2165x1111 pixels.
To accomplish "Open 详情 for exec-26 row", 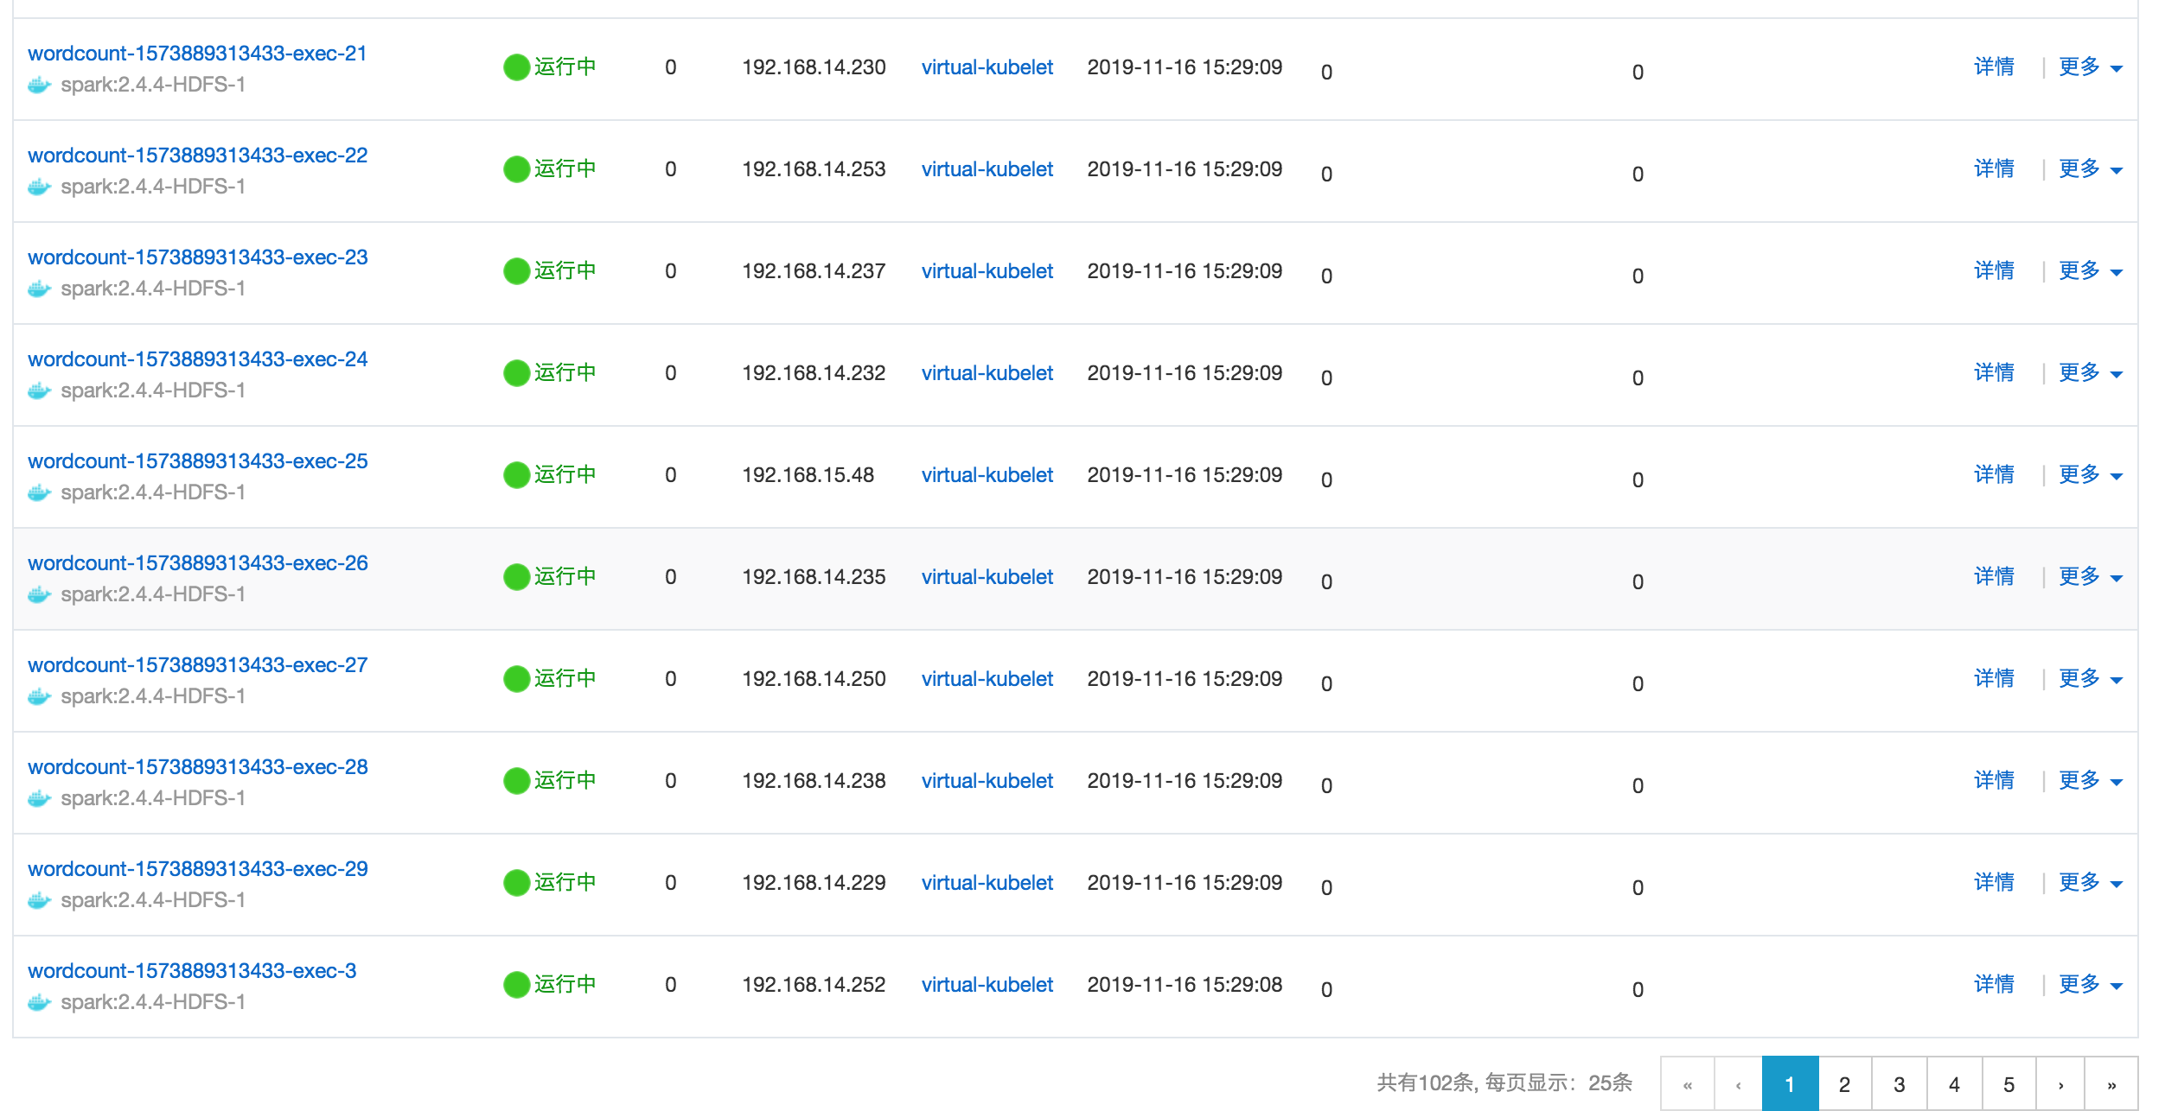I will pyautogui.click(x=1994, y=576).
